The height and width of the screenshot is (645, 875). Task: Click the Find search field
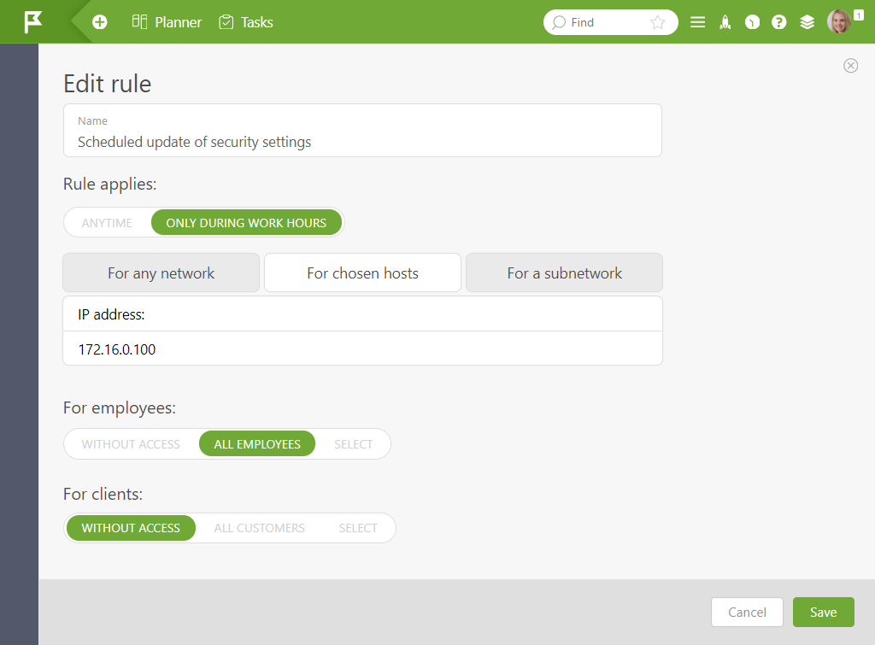tap(610, 22)
